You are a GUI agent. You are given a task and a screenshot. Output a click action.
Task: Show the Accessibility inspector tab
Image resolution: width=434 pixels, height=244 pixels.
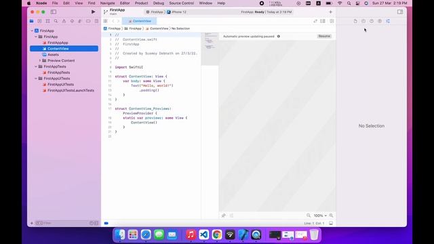[x=380, y=21]
